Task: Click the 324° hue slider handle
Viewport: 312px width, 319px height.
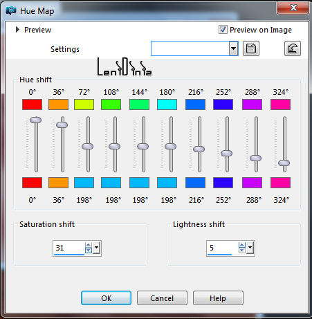Action: click(284, 163)
